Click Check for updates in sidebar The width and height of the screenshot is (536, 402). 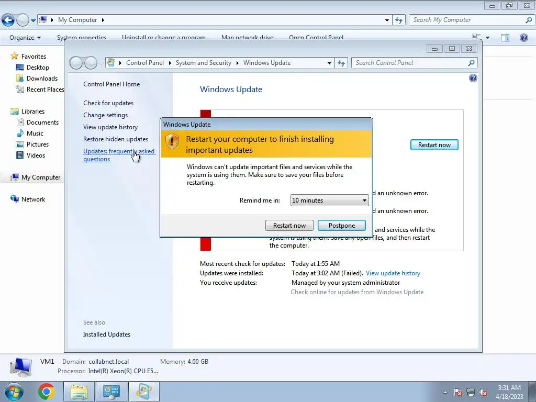[108, 103]
